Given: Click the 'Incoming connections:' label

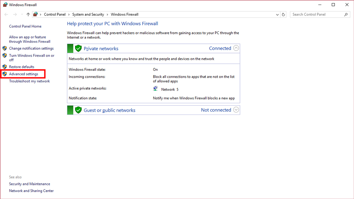Looking at the screenshot, I should click(87, 77).
